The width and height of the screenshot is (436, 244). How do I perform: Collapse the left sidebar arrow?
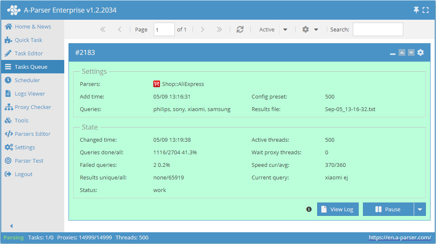pyautogui.click(x=11, y=226)
